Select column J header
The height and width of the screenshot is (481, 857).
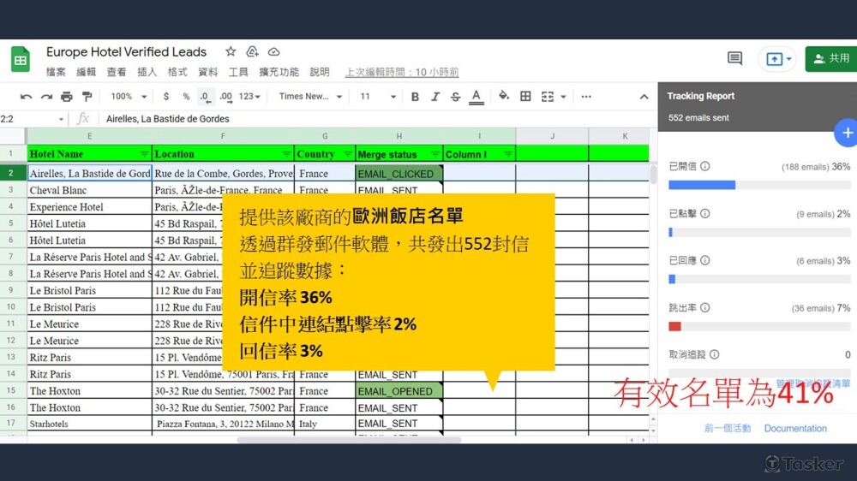(x=552, y=136)
